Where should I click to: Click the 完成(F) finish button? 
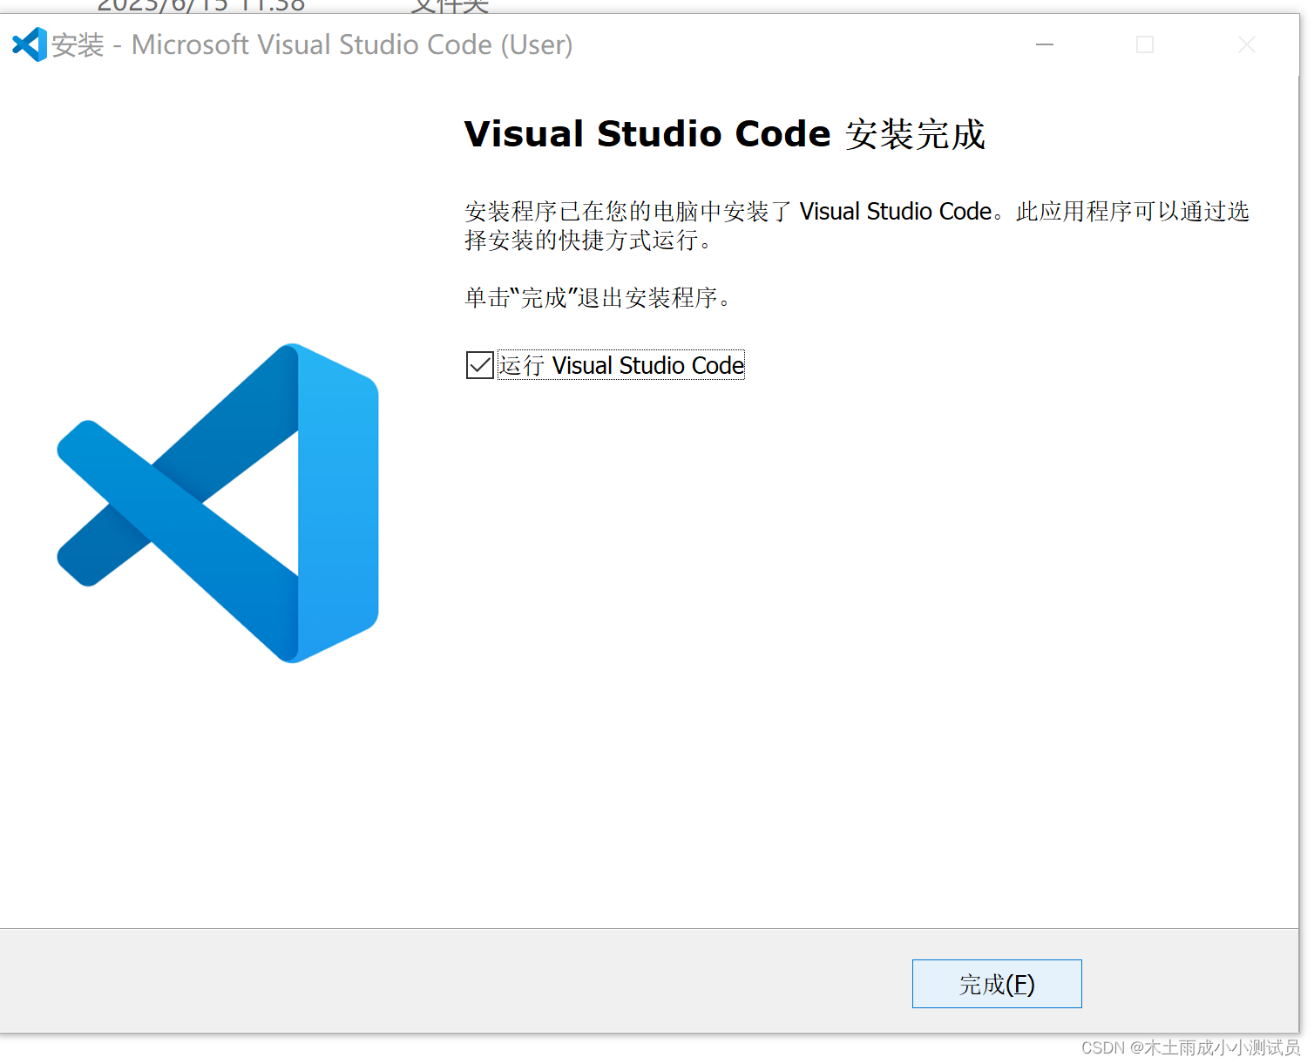pos(997,984)
